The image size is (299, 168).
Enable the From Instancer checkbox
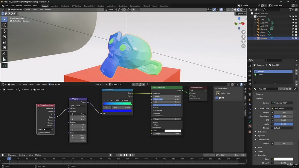39,132
